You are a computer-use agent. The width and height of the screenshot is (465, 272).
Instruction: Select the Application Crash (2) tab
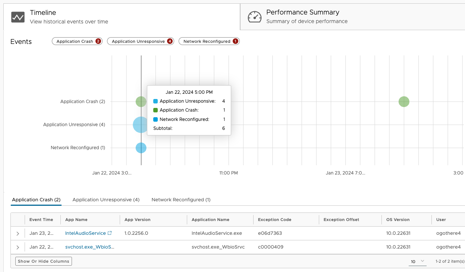click(36, 200)
